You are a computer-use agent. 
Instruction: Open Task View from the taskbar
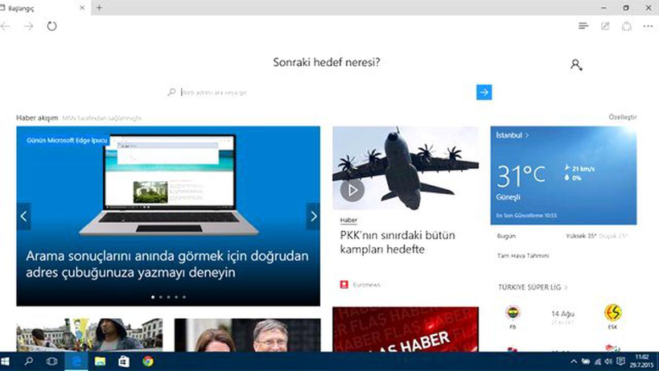click(52, 361)
